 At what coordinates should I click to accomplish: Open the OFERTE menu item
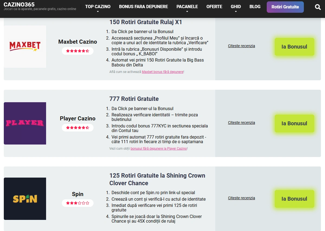tap(214, 7)
